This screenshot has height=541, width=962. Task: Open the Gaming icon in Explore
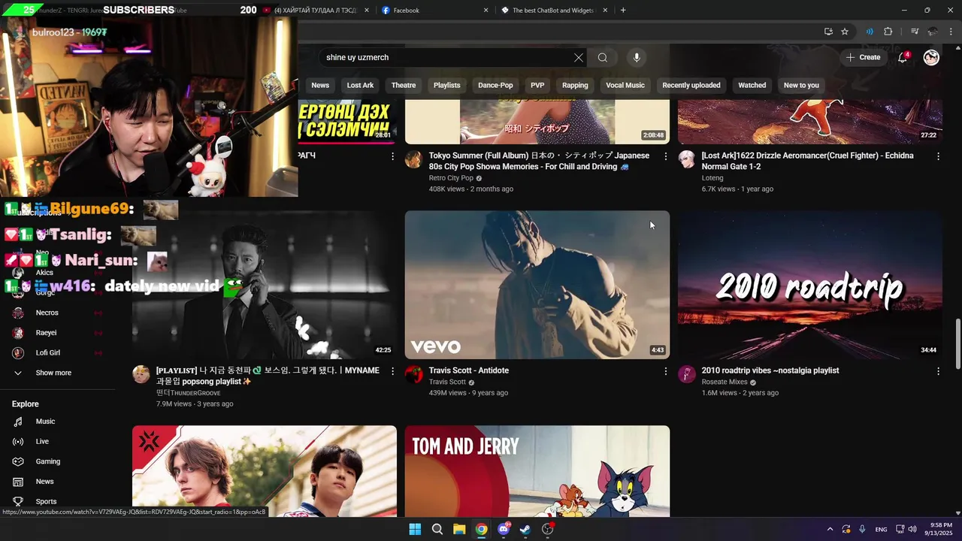coord(18,461)
